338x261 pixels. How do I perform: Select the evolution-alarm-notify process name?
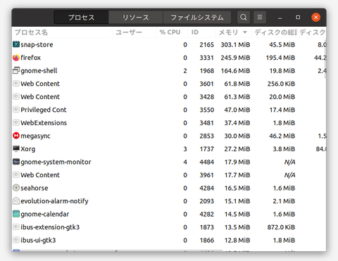click(x=54, y=201)
